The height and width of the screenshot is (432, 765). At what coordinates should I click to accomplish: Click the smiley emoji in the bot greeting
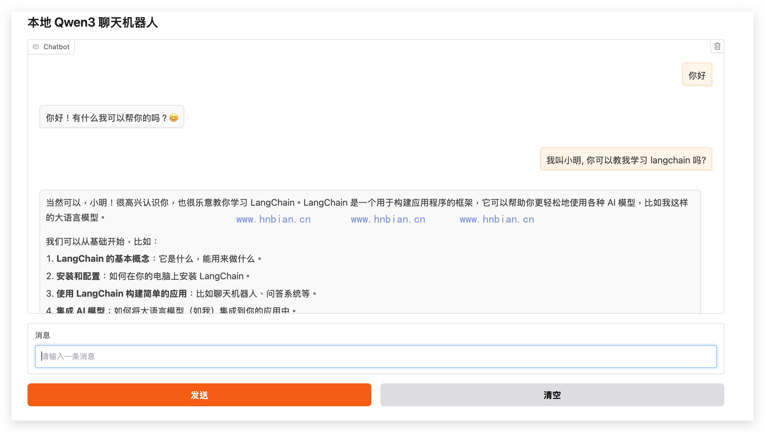tap(174, 118)
